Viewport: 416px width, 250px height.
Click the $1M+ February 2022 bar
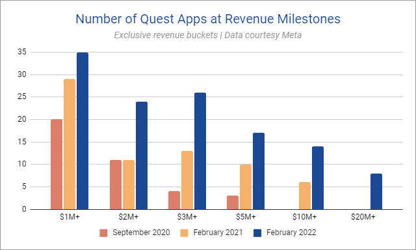click(83, 131)
